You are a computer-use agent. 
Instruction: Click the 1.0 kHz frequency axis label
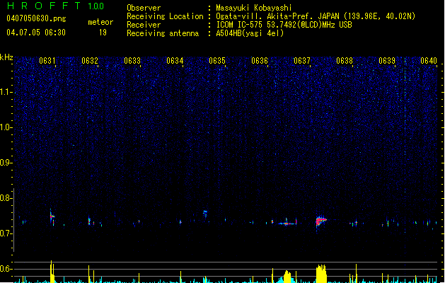pos(6,127)
